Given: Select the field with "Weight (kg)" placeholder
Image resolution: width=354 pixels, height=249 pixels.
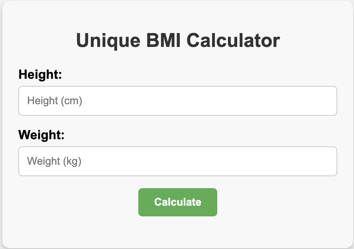Looking at the screenshot, I should point(178,161).
